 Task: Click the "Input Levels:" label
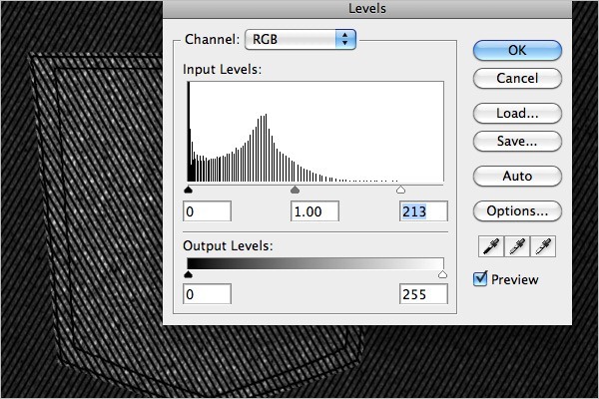click(x=222, y=70)
